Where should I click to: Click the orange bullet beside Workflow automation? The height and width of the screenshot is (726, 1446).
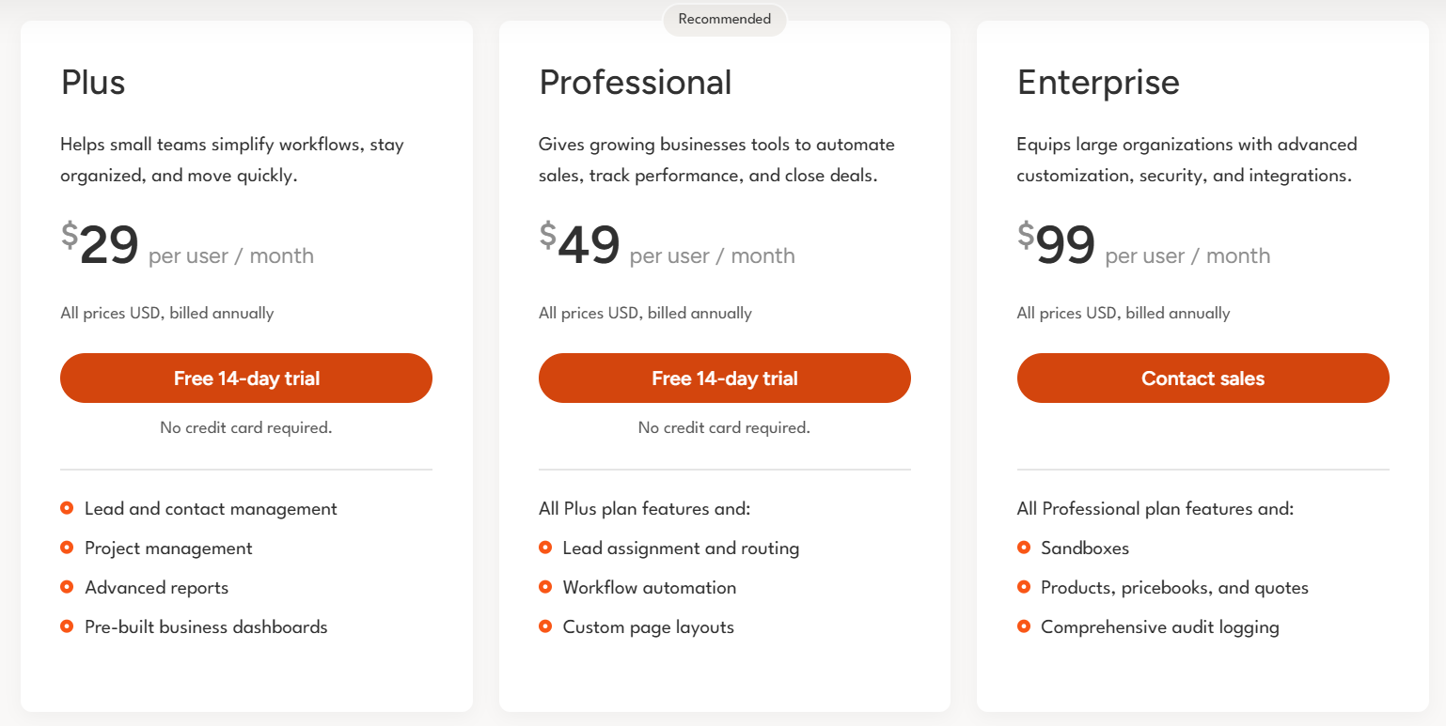pos(545,587)
